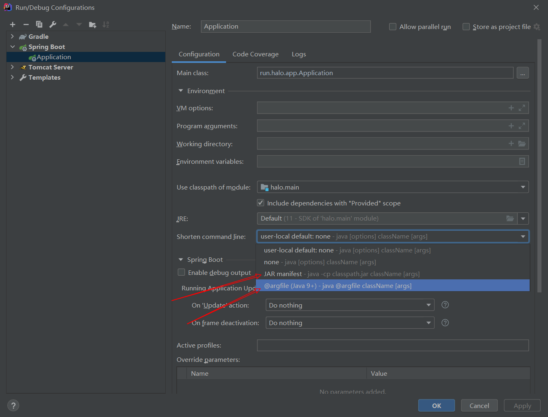Browse Working directory folder icon
This screenshot has height=417, width=548.
point(522,143)
